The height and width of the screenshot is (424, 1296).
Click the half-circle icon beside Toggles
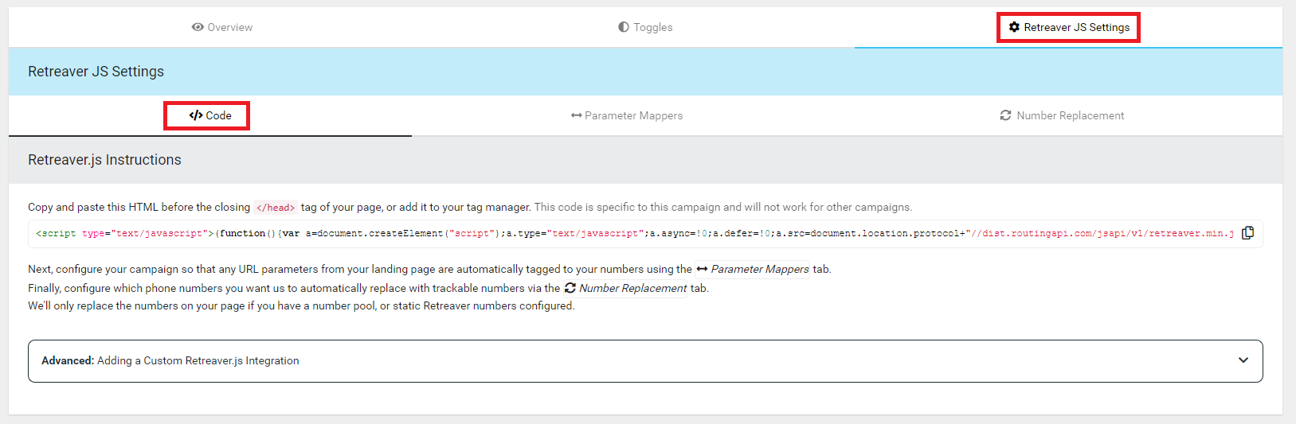point(624,27)
